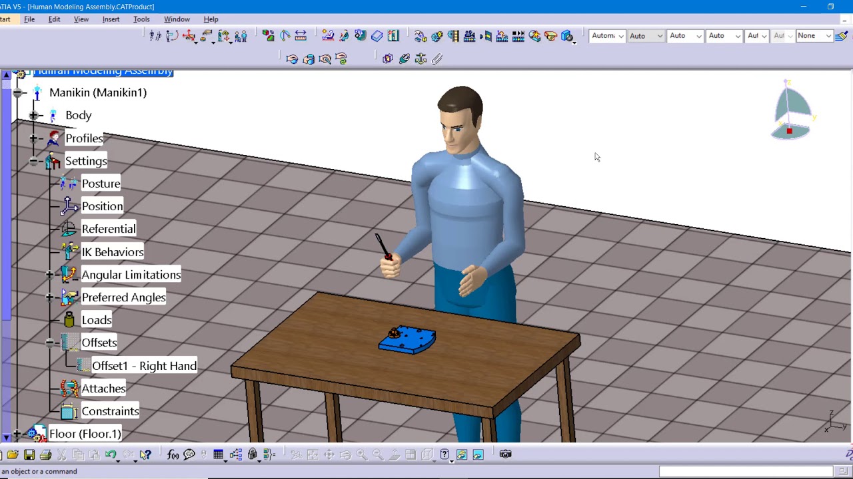
Task: Click the clash detection cubes icon
Action: [267, 35]
